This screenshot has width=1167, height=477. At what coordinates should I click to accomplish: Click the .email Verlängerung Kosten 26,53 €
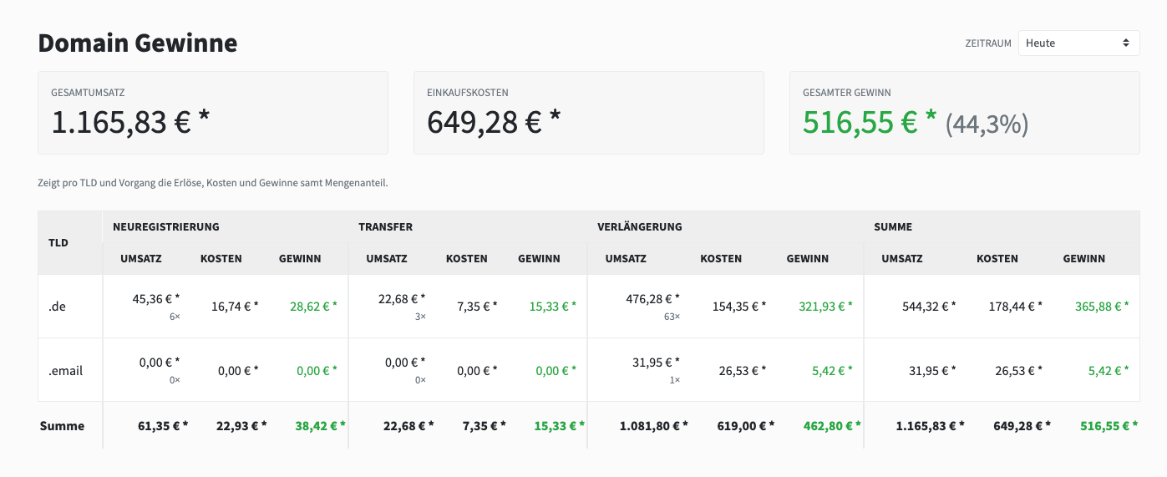click(743, 370)
